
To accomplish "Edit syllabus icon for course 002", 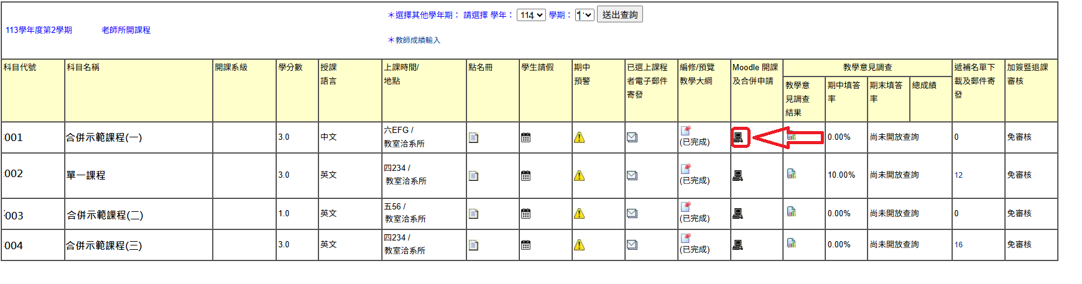I will pos(685,169).
